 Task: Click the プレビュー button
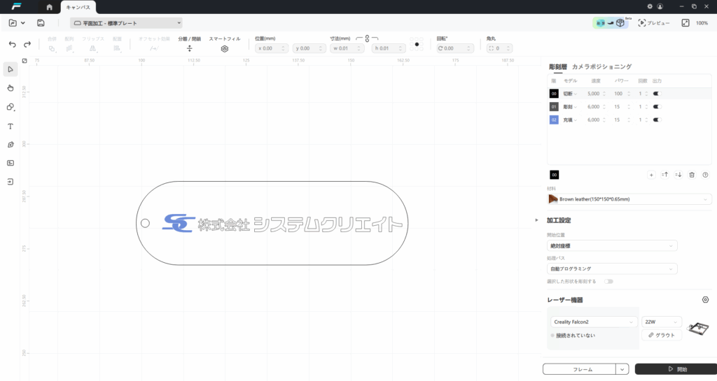coord(654,23)
